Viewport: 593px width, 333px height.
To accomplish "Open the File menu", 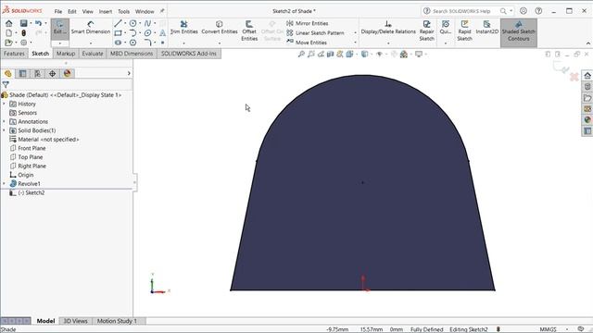I will pyautogui.click(x=58, y=11).
